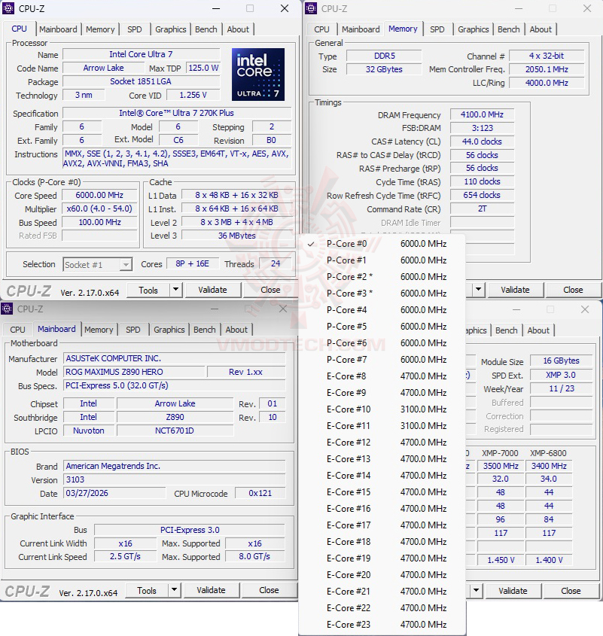Select E-Core #10 at 3100.0 MHz
603x636 pixels.
click(382, 409)
